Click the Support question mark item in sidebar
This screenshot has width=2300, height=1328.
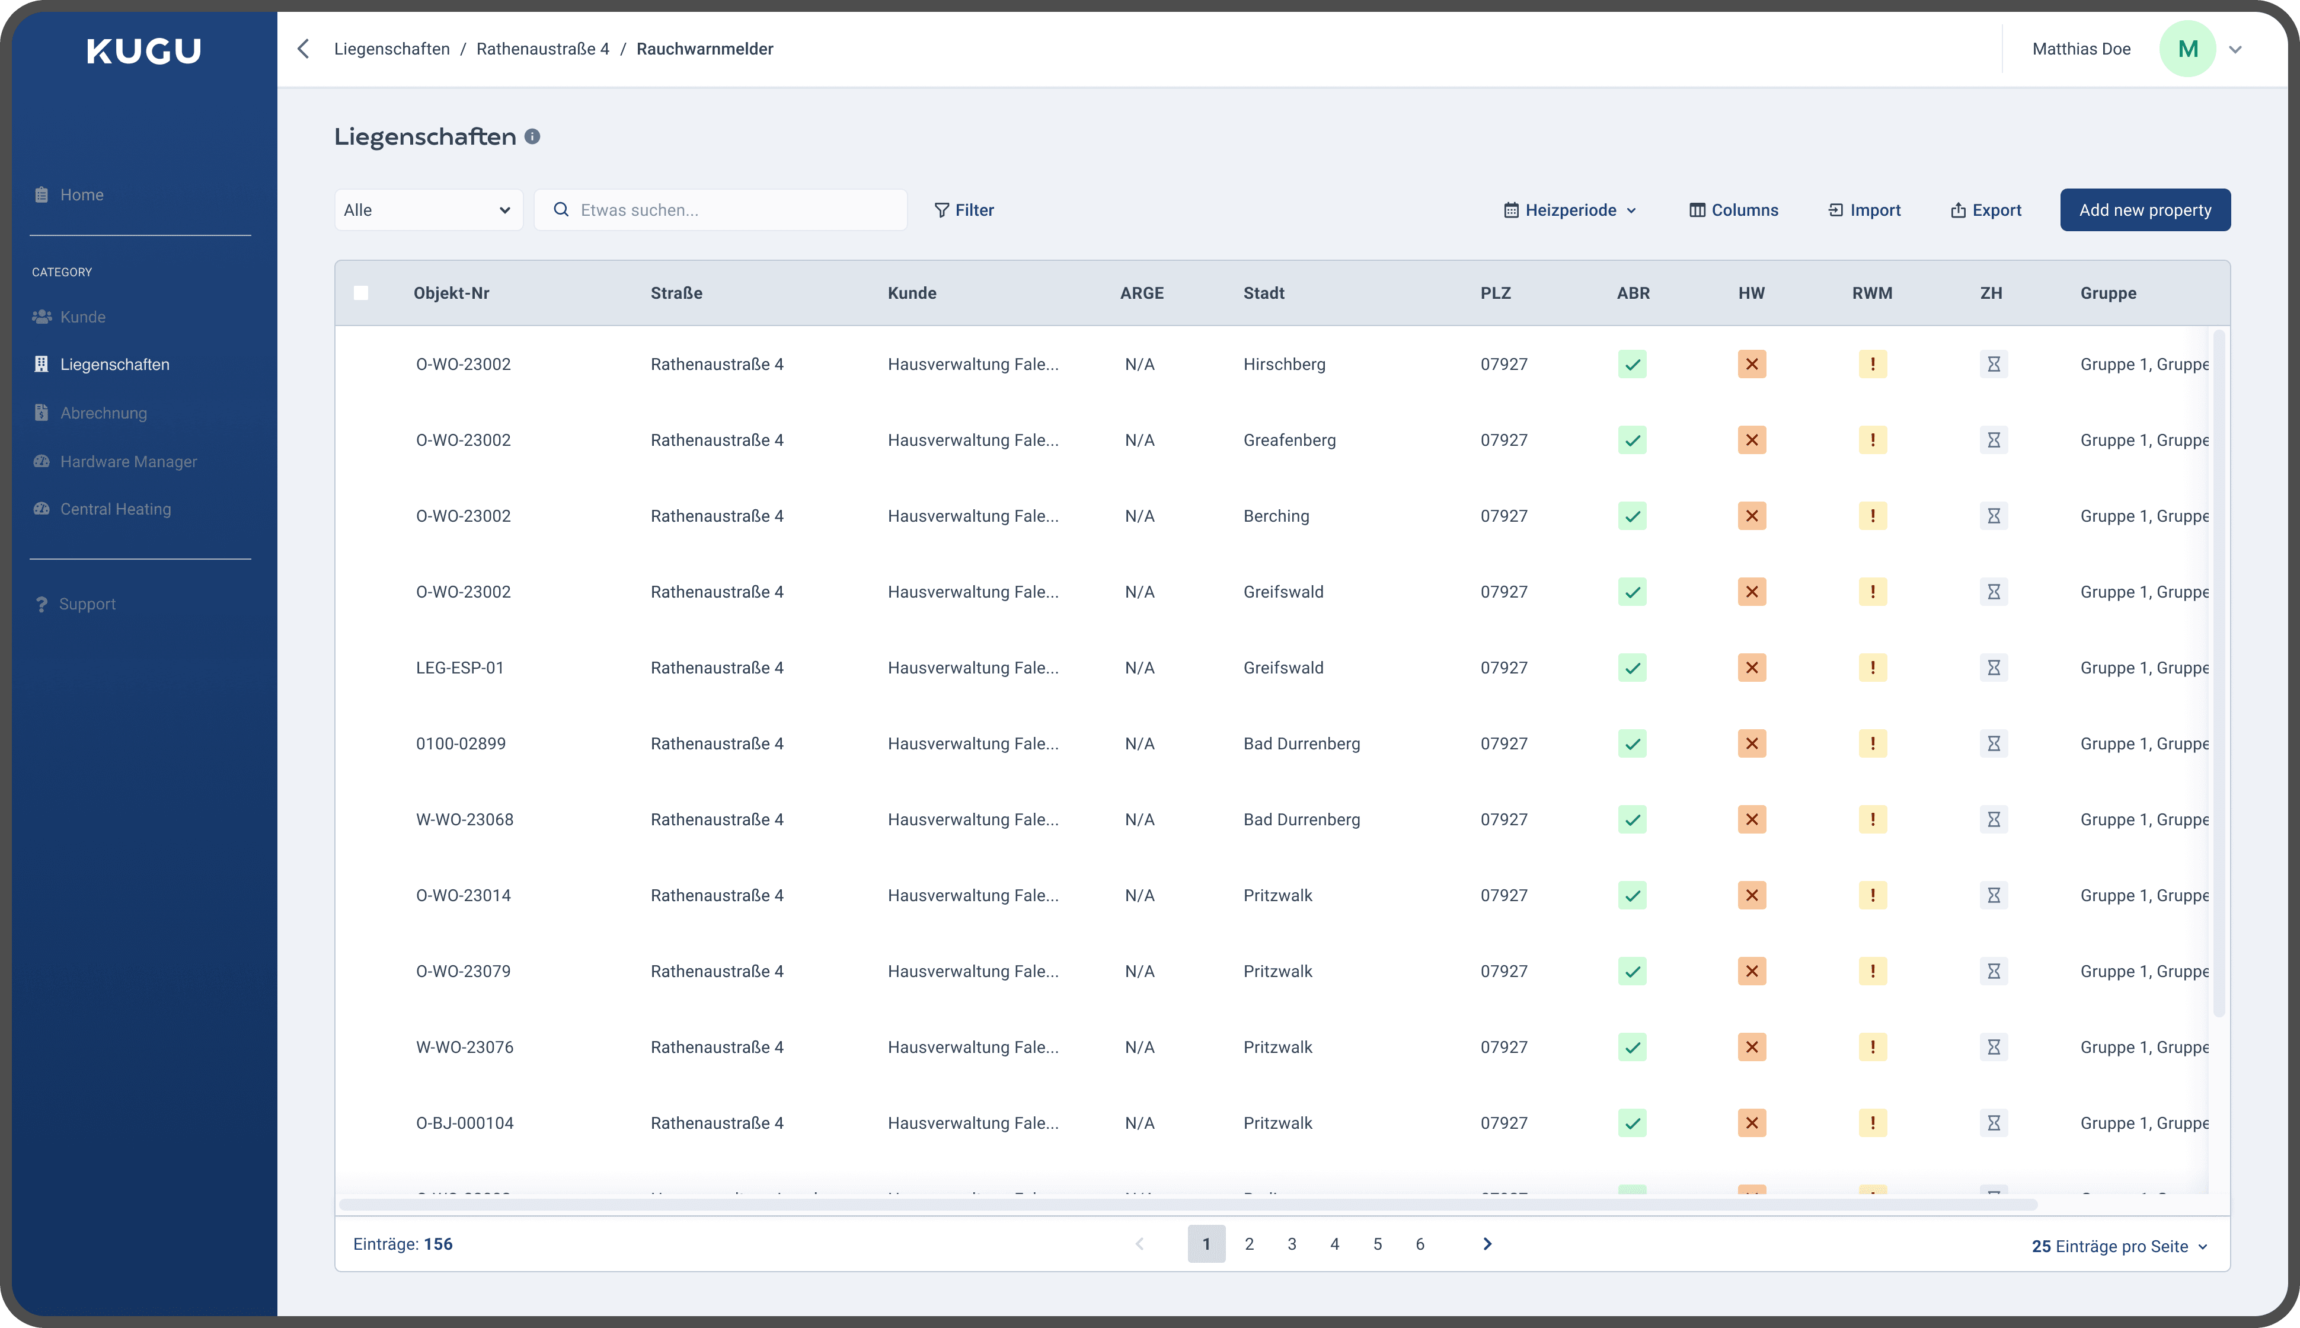tap(76, 605)
